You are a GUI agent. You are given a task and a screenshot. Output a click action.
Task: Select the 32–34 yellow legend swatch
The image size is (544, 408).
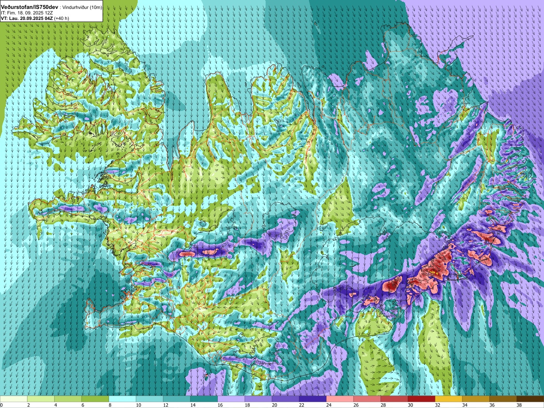coord(449,399)
